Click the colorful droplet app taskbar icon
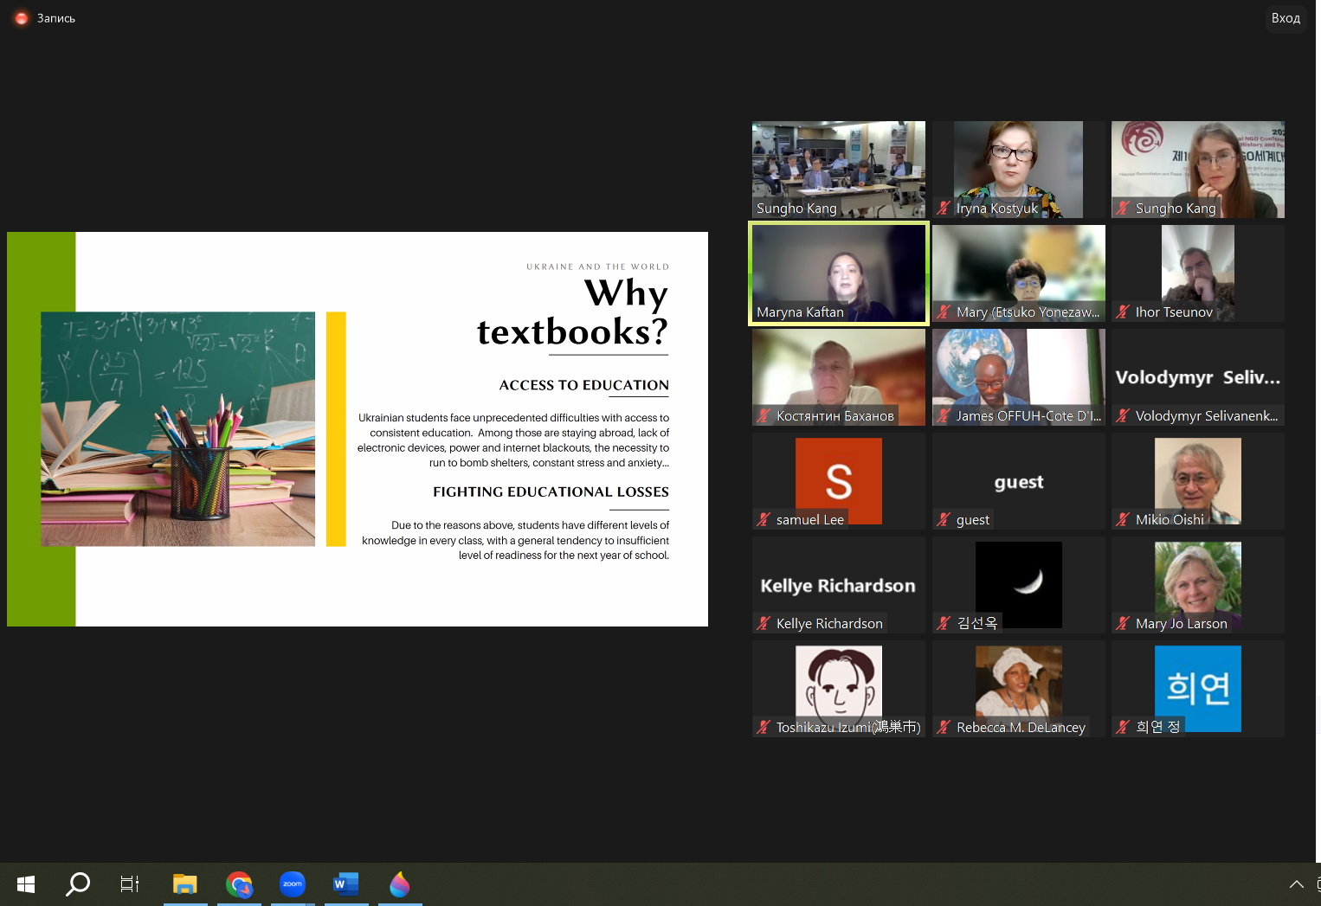 399,884
